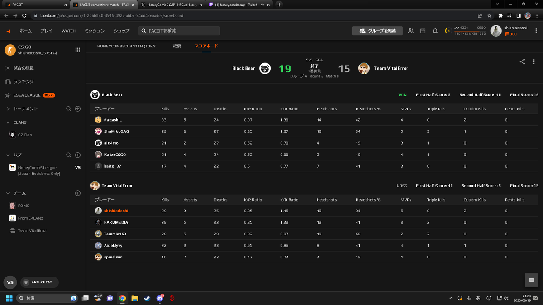Click the Team VitalError avatar in score header

[x=364, y=68]
